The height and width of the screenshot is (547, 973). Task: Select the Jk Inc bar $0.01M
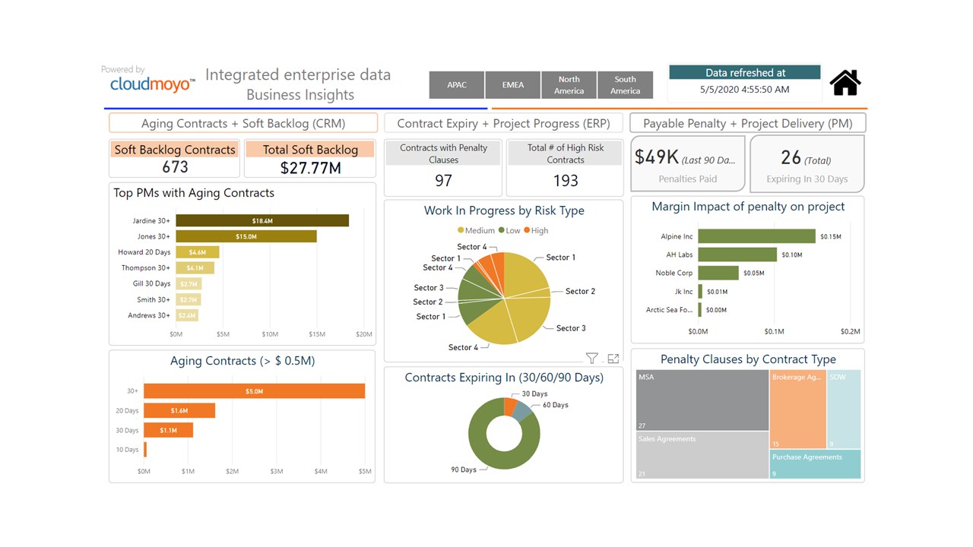[x=700, y=291]
